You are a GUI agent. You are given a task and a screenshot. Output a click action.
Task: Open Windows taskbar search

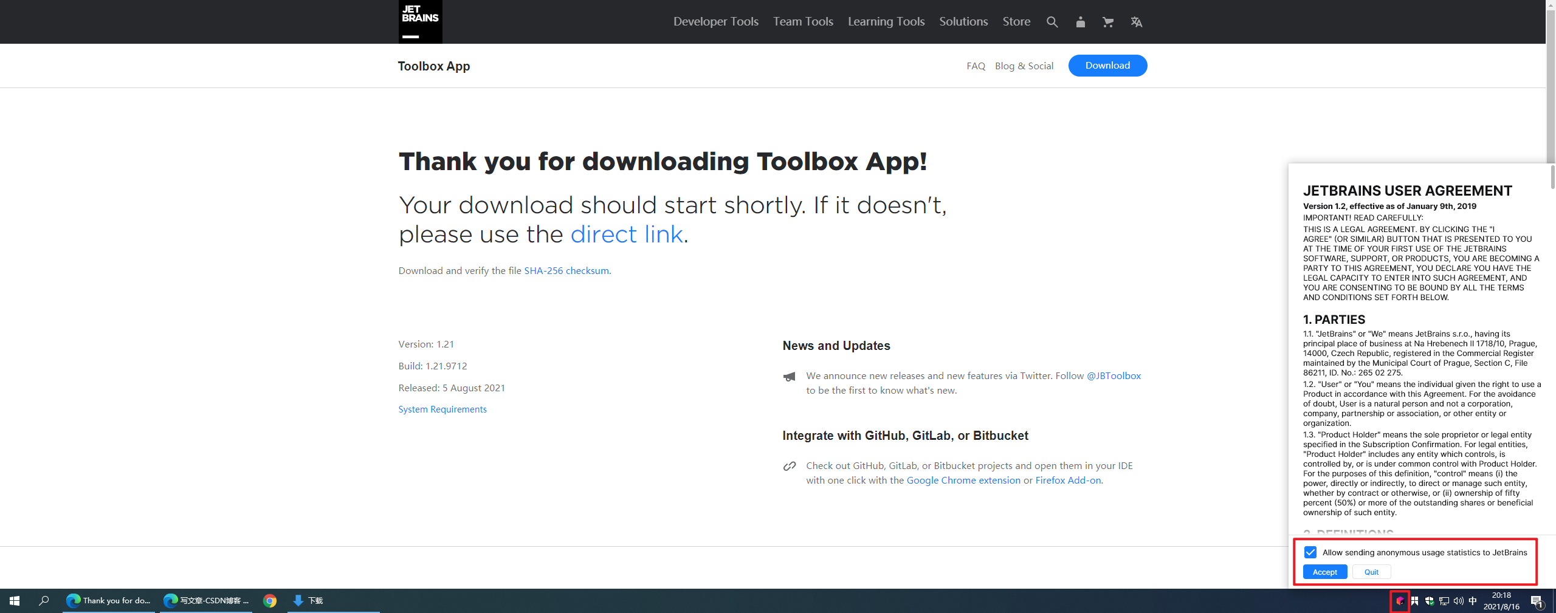coord(44,601)
